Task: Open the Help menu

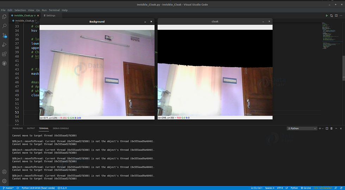Action: pos(65,10)
